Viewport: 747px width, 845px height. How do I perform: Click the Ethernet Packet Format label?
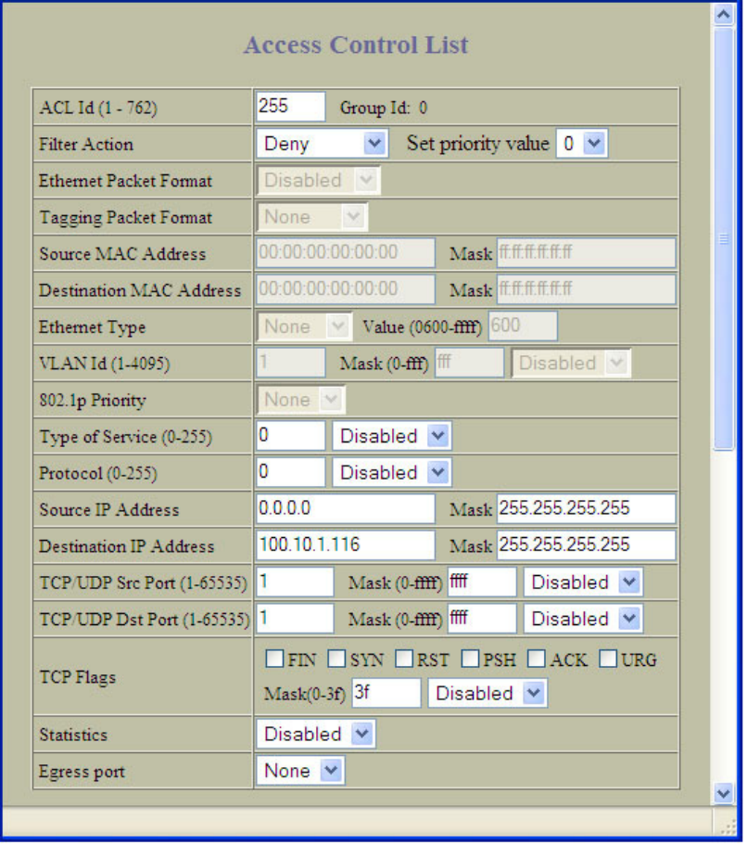[x=125, y=181]
